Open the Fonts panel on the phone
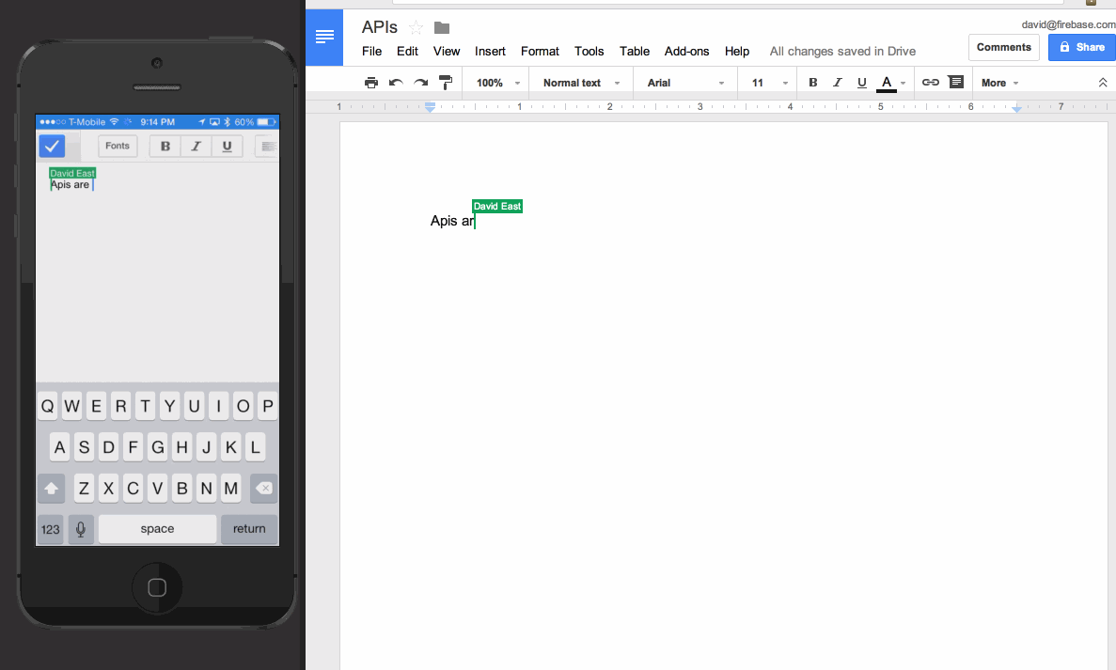This screenshot has height=670, width=1116. coord(117,146)
